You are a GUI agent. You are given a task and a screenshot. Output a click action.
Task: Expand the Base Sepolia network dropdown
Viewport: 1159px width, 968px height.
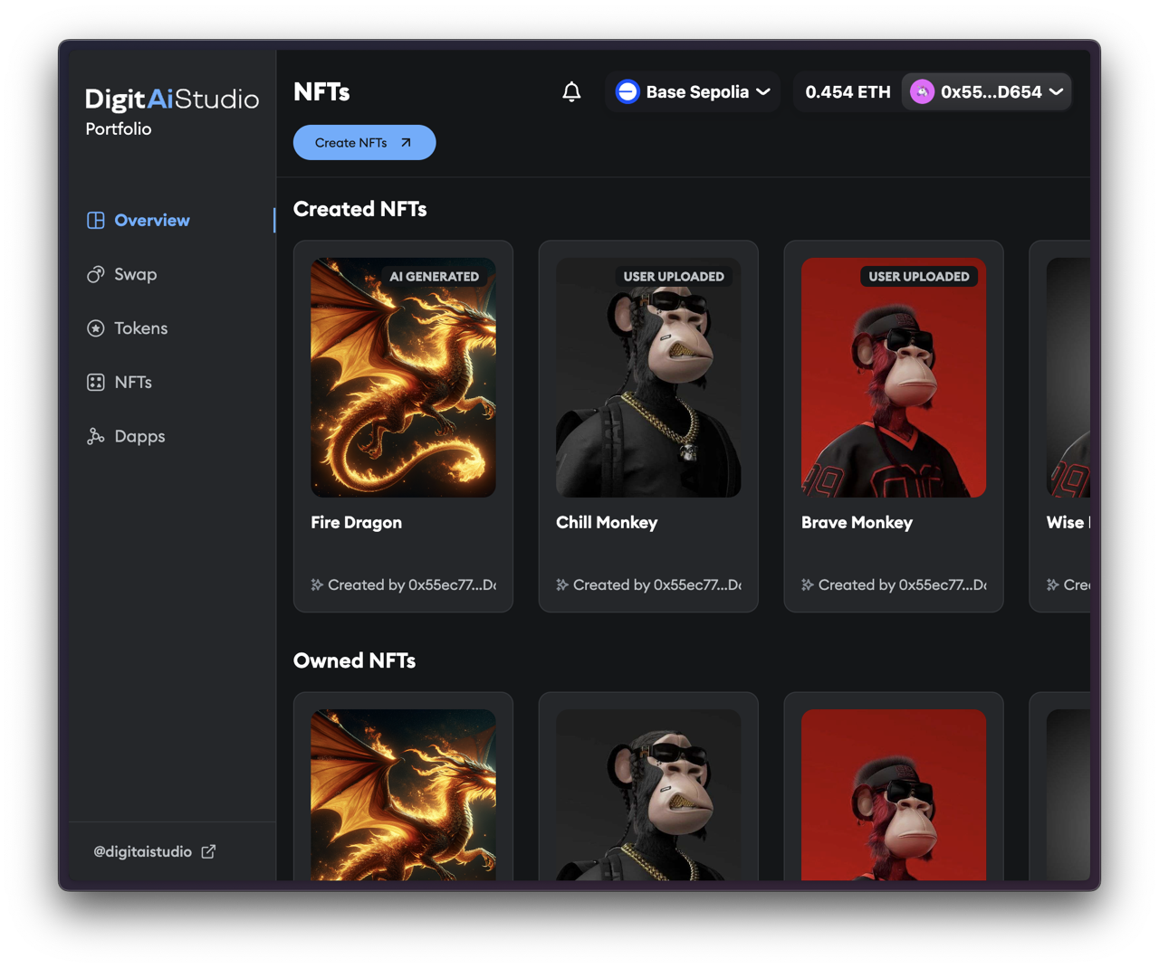click(x=763, y=92)
